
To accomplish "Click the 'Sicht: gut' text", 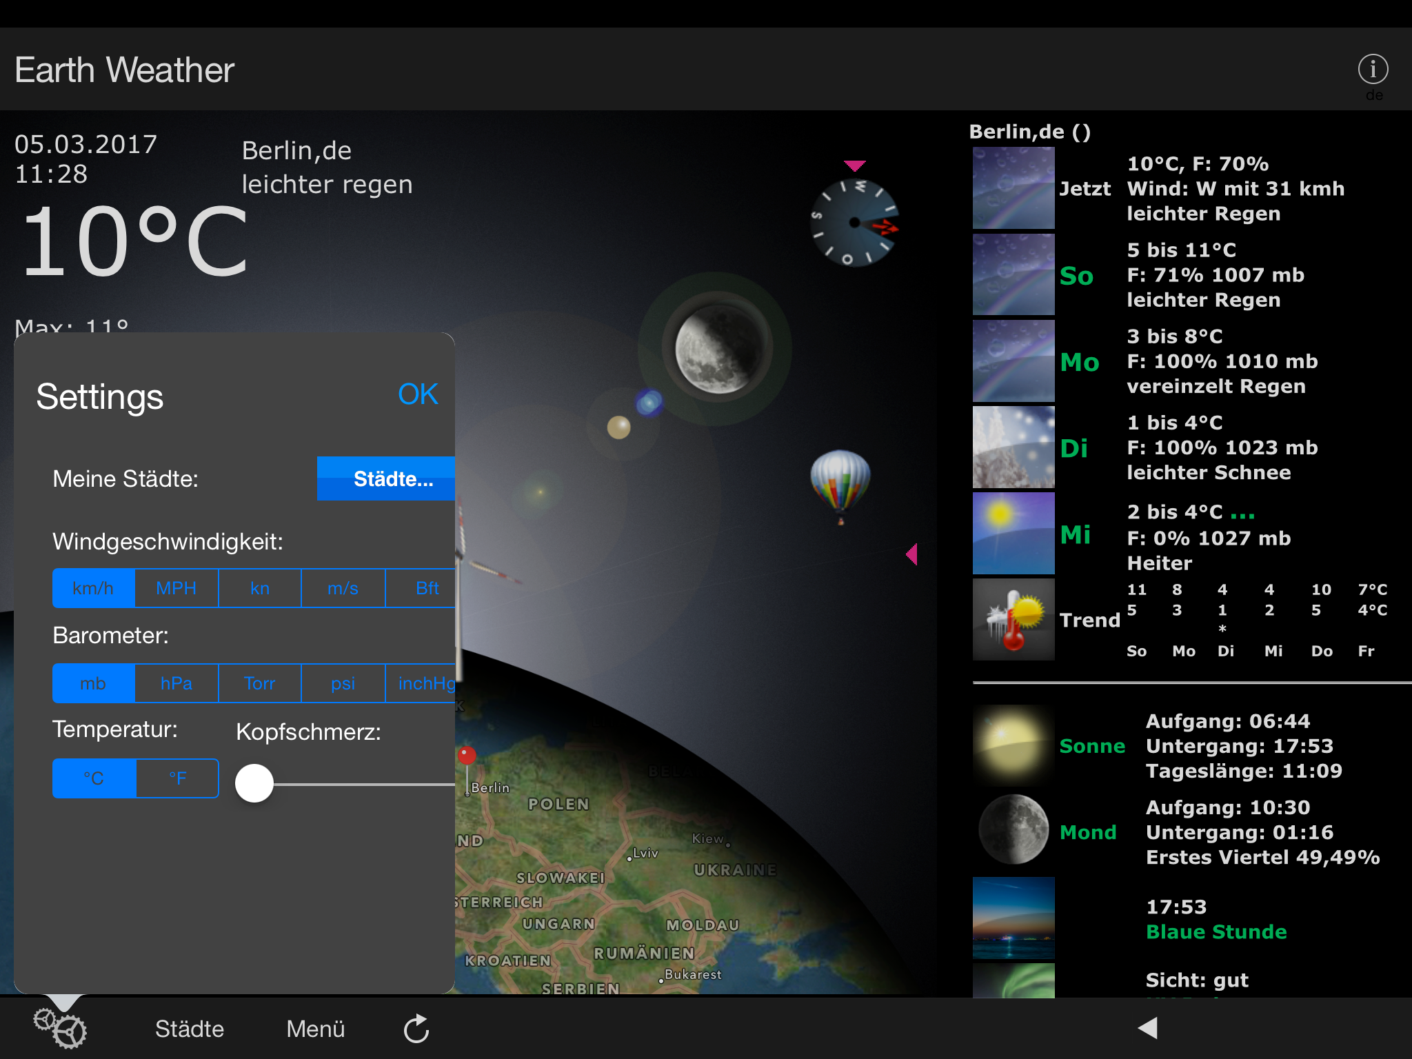I will [1197, 980].
